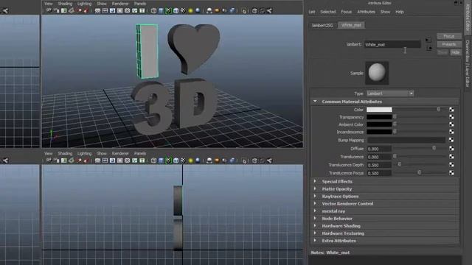The height and width of the screenshot is (265, 472).
Task: Toggle Resolution Gate icon in perspective viewport toolbar
Action: tap(112, 11)
